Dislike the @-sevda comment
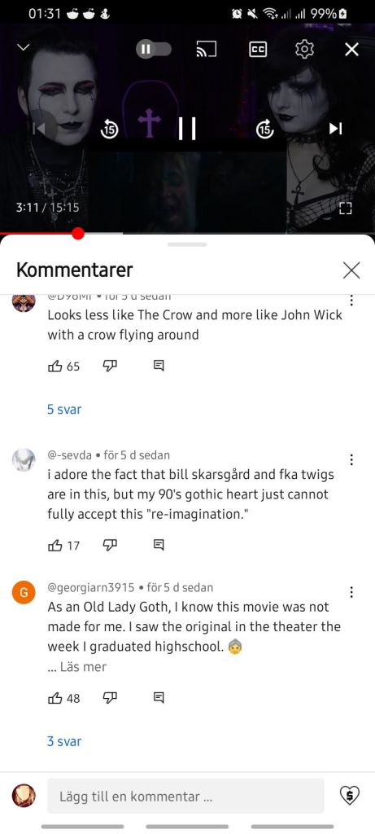This screenshot has width=375, height=834. [110, 545]
